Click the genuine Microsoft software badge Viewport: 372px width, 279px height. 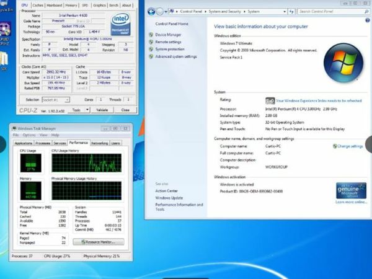tap(351, 190)
